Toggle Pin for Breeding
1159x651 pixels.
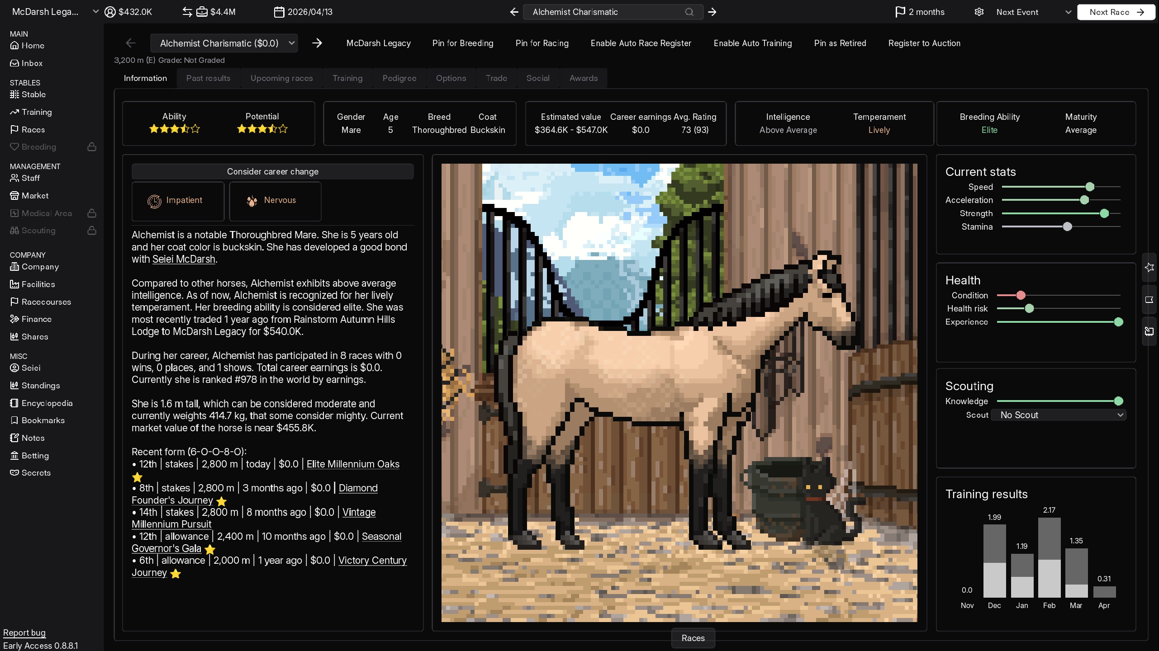point(462,43)
